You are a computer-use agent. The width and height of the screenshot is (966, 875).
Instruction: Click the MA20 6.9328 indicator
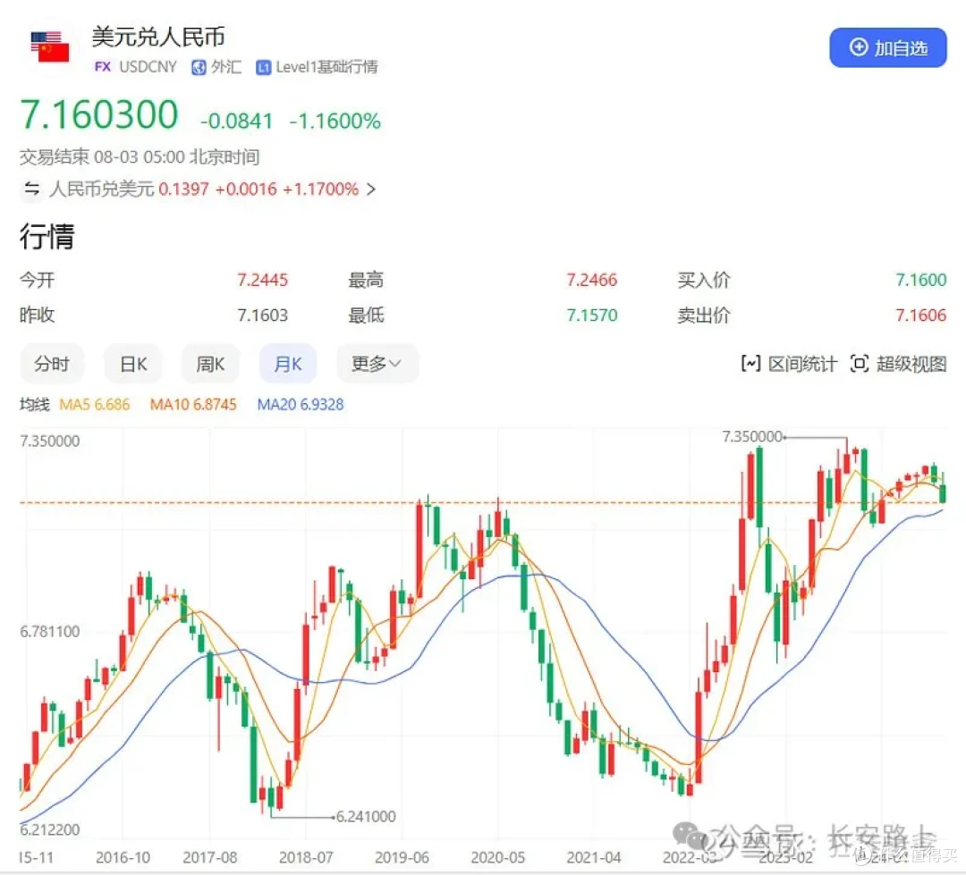[301, 405]
